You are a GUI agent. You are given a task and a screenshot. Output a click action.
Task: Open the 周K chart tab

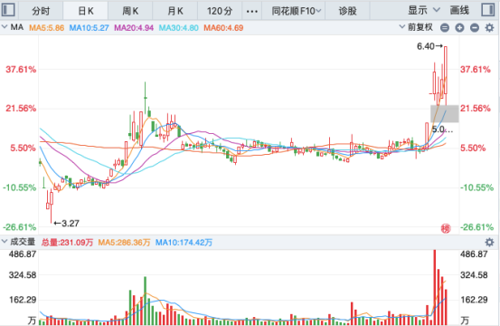point(130,11)
